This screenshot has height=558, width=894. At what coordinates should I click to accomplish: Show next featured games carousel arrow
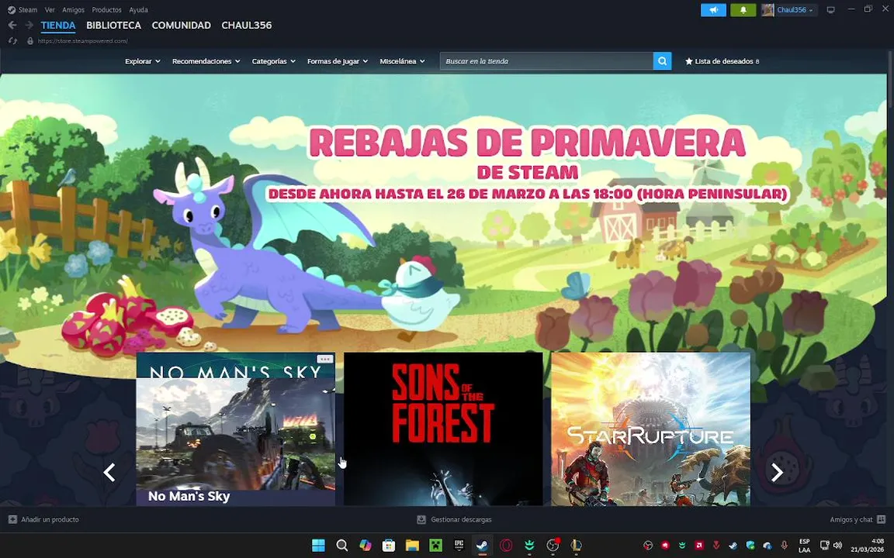tap(777, 472)
